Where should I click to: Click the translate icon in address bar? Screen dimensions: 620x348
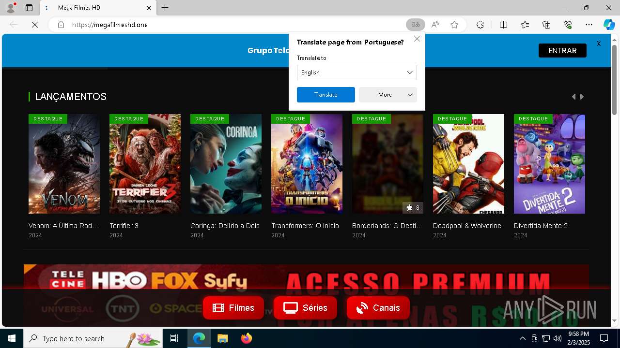tap(415, 25)
